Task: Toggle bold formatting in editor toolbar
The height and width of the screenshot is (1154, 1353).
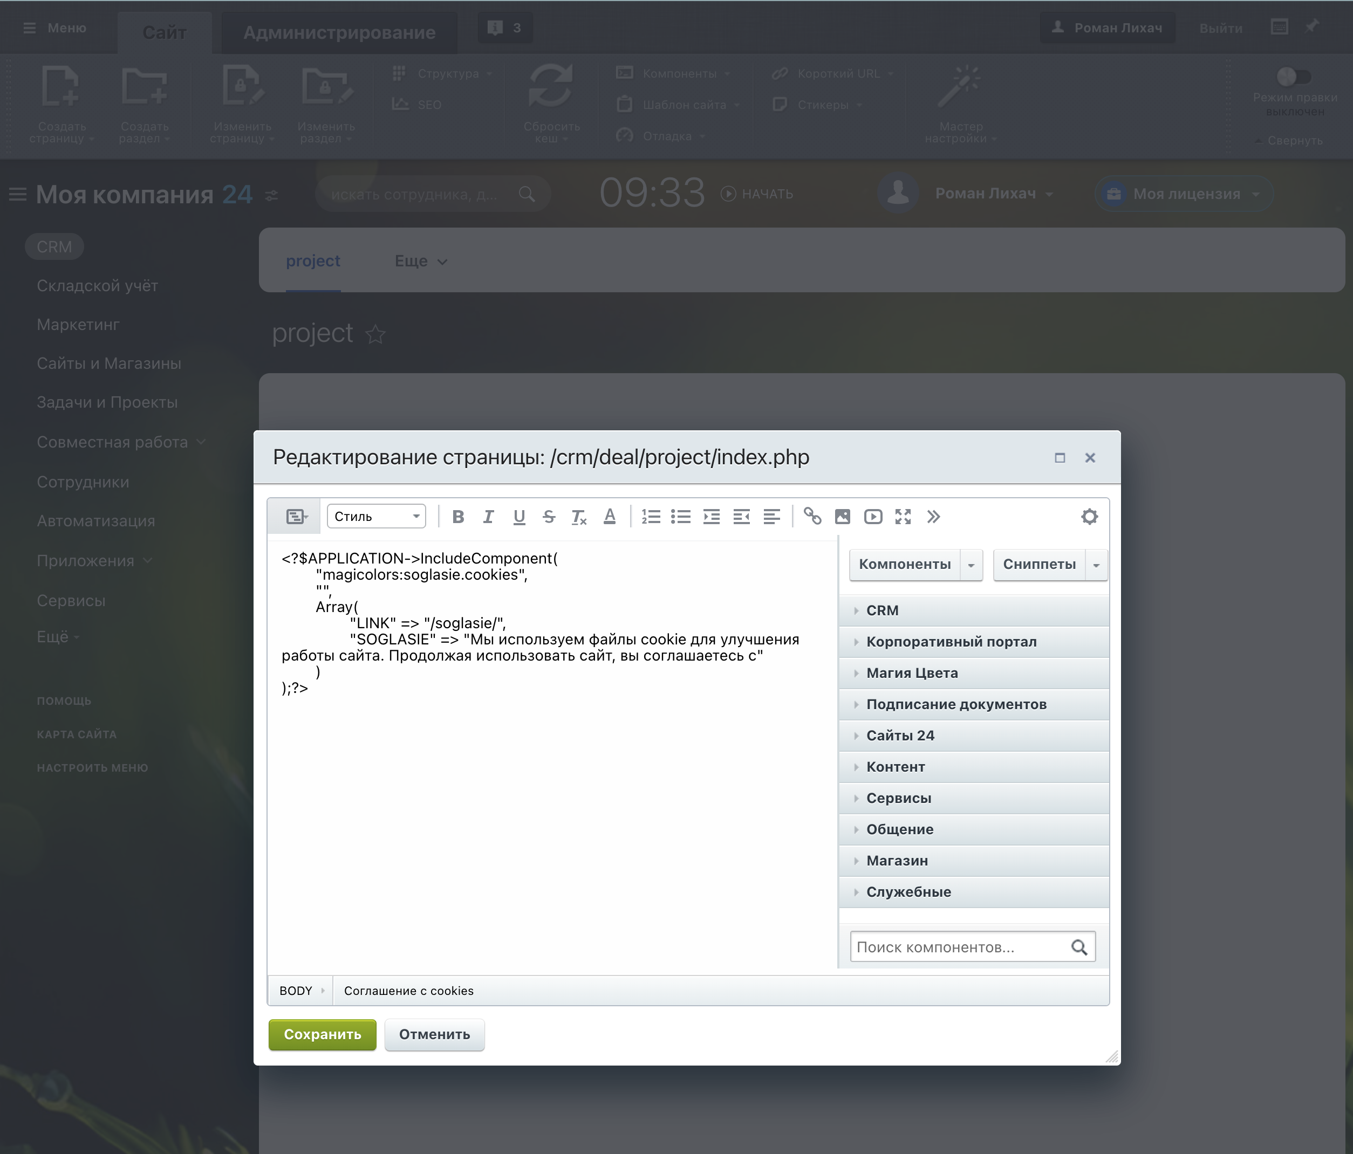Action: [x=458, y=517]
